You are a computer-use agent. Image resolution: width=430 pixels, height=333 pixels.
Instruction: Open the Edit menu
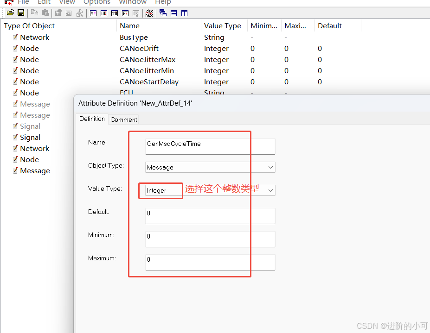click(x=44, y=2)
